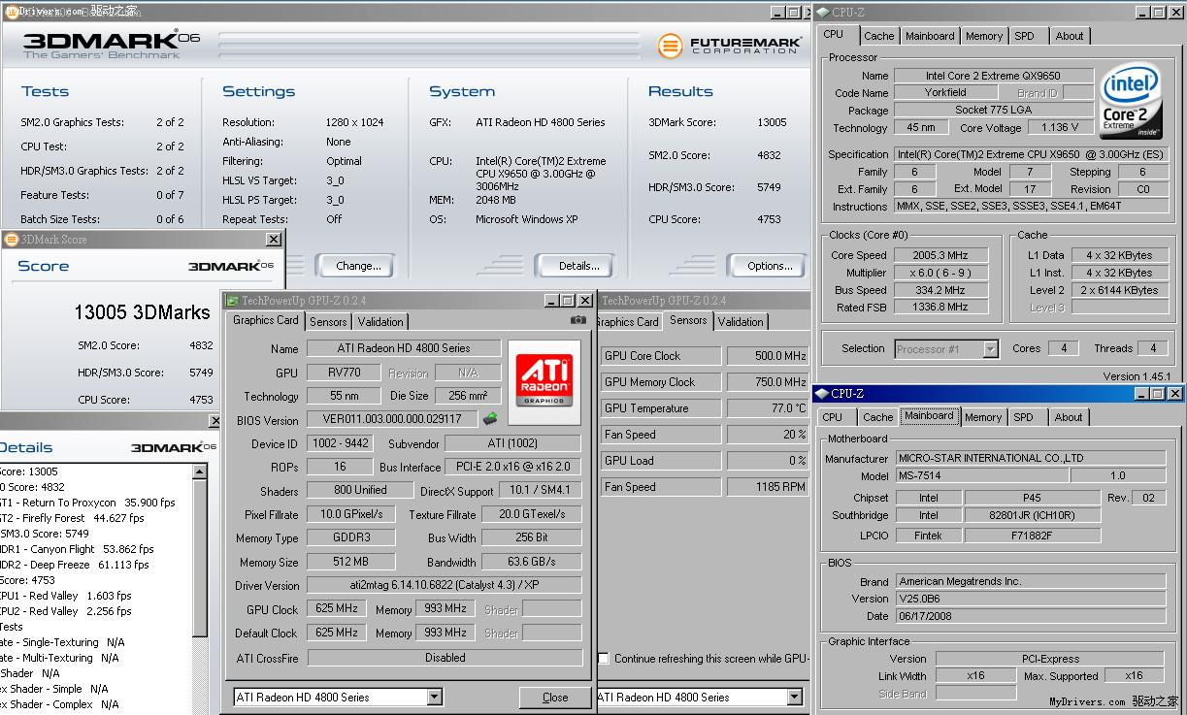
Task: Open Validation tab in GPU-Z Sensors window
Action: coord(741,322)
